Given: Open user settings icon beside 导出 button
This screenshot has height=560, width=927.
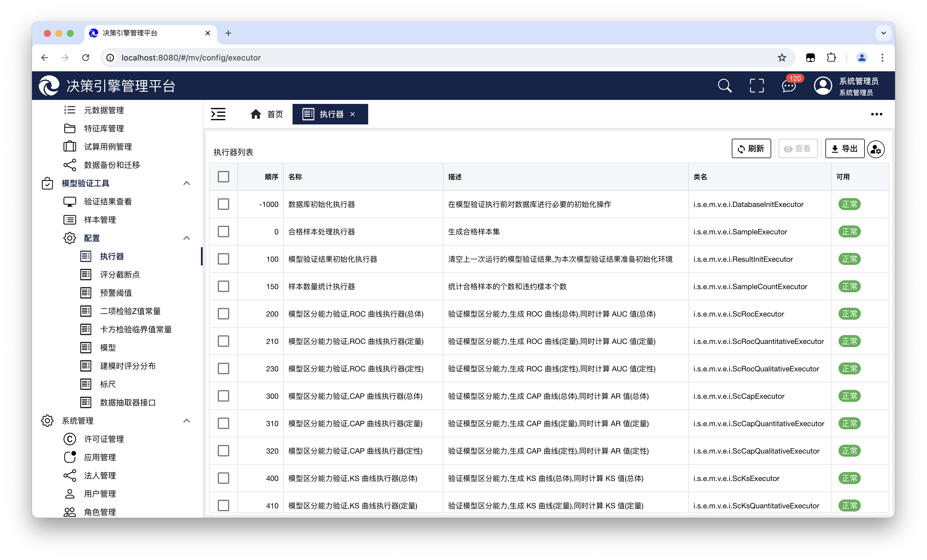Looking at the screenshot, I should tap(876, 149).
